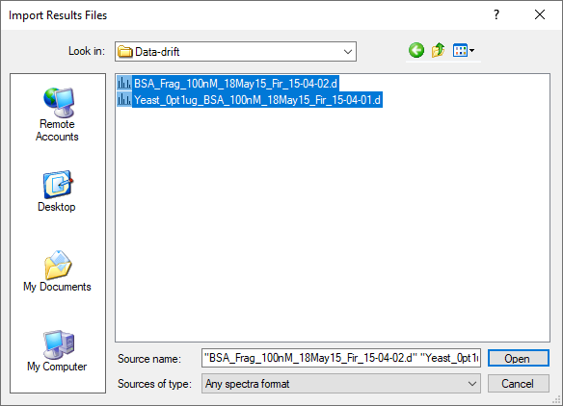Click the Source name text field

click(341, 358)
